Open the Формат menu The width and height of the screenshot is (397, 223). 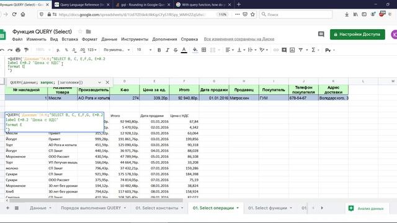89,39
